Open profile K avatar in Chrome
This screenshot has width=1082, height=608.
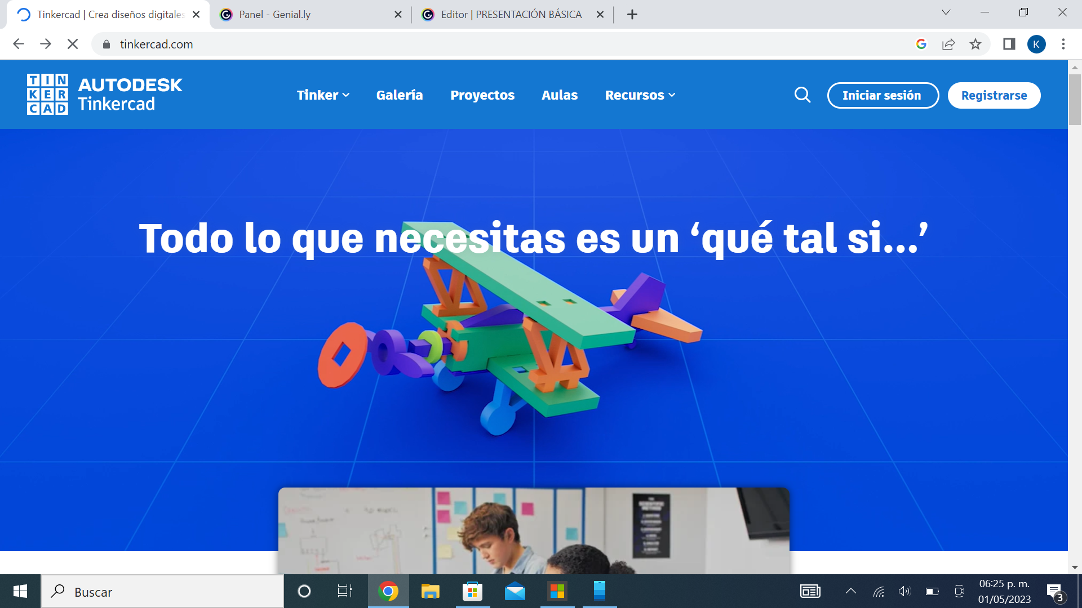[x=1036, y=44]
